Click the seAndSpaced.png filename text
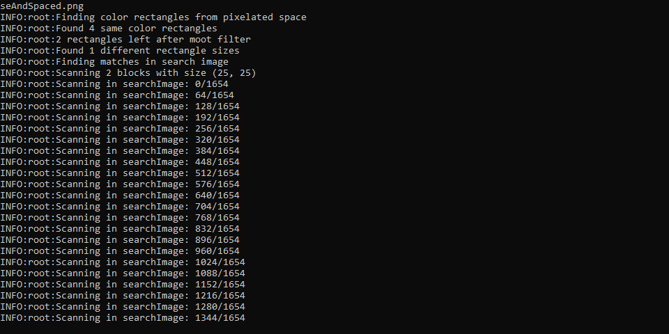The height and width of the screenshot is (334, 669). pyautogui.click(x=42, y=6)
